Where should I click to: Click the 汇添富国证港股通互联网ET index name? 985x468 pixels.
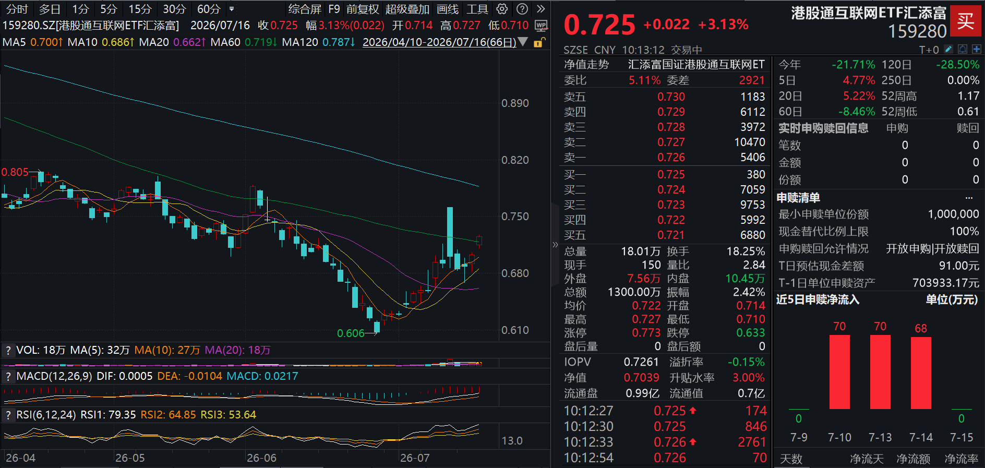[696, 64]
